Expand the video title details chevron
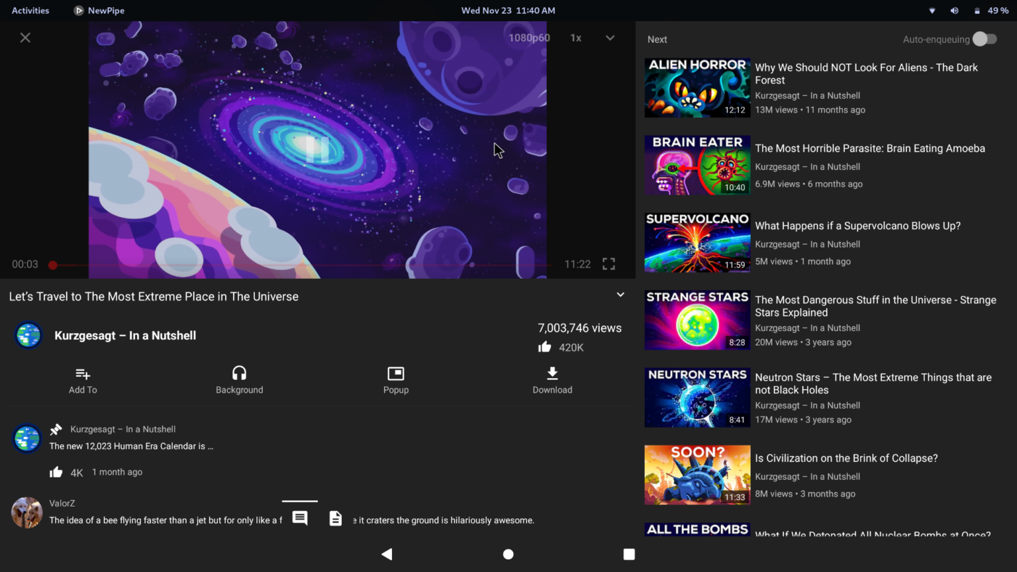The image size is (1017, 572). tap(620, 294)
